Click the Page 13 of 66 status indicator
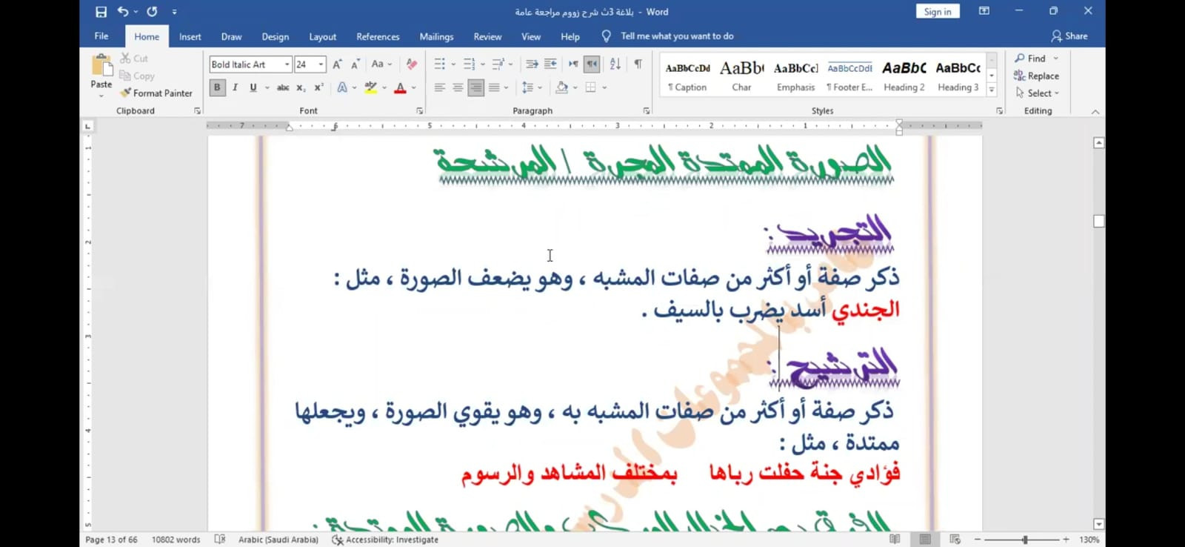Image resolution: width=1185 pixels, height=547 pixels. [111, 540]
